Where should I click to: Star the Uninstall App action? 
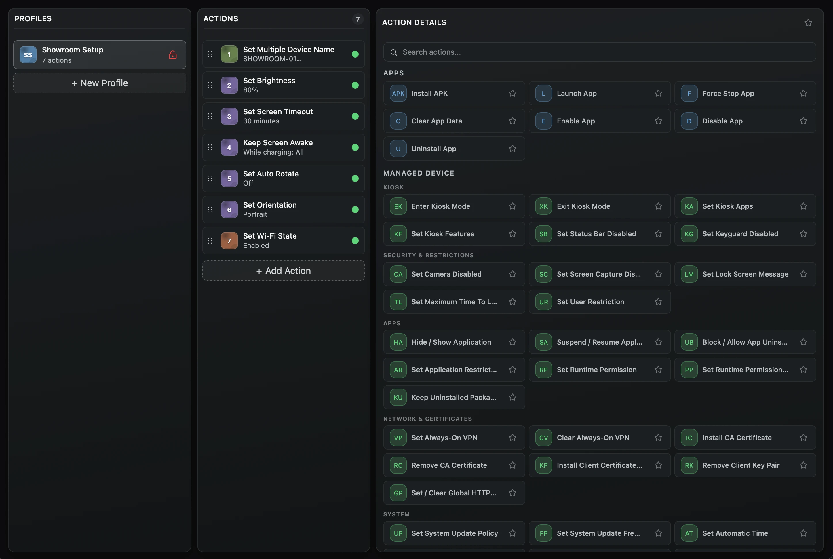click(512, 148)
